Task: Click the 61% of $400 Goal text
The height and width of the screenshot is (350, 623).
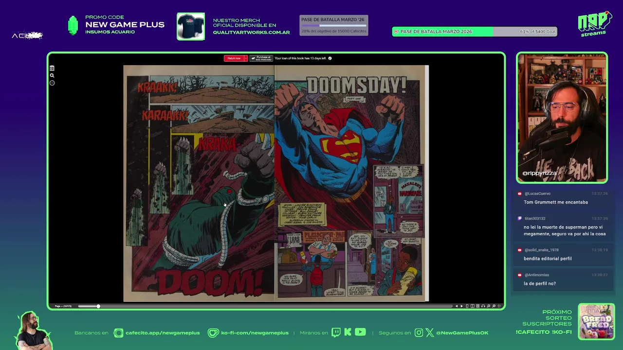Action: click(537, 32)
